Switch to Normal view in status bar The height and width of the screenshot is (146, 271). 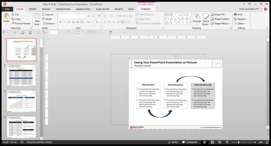point(205,142)
